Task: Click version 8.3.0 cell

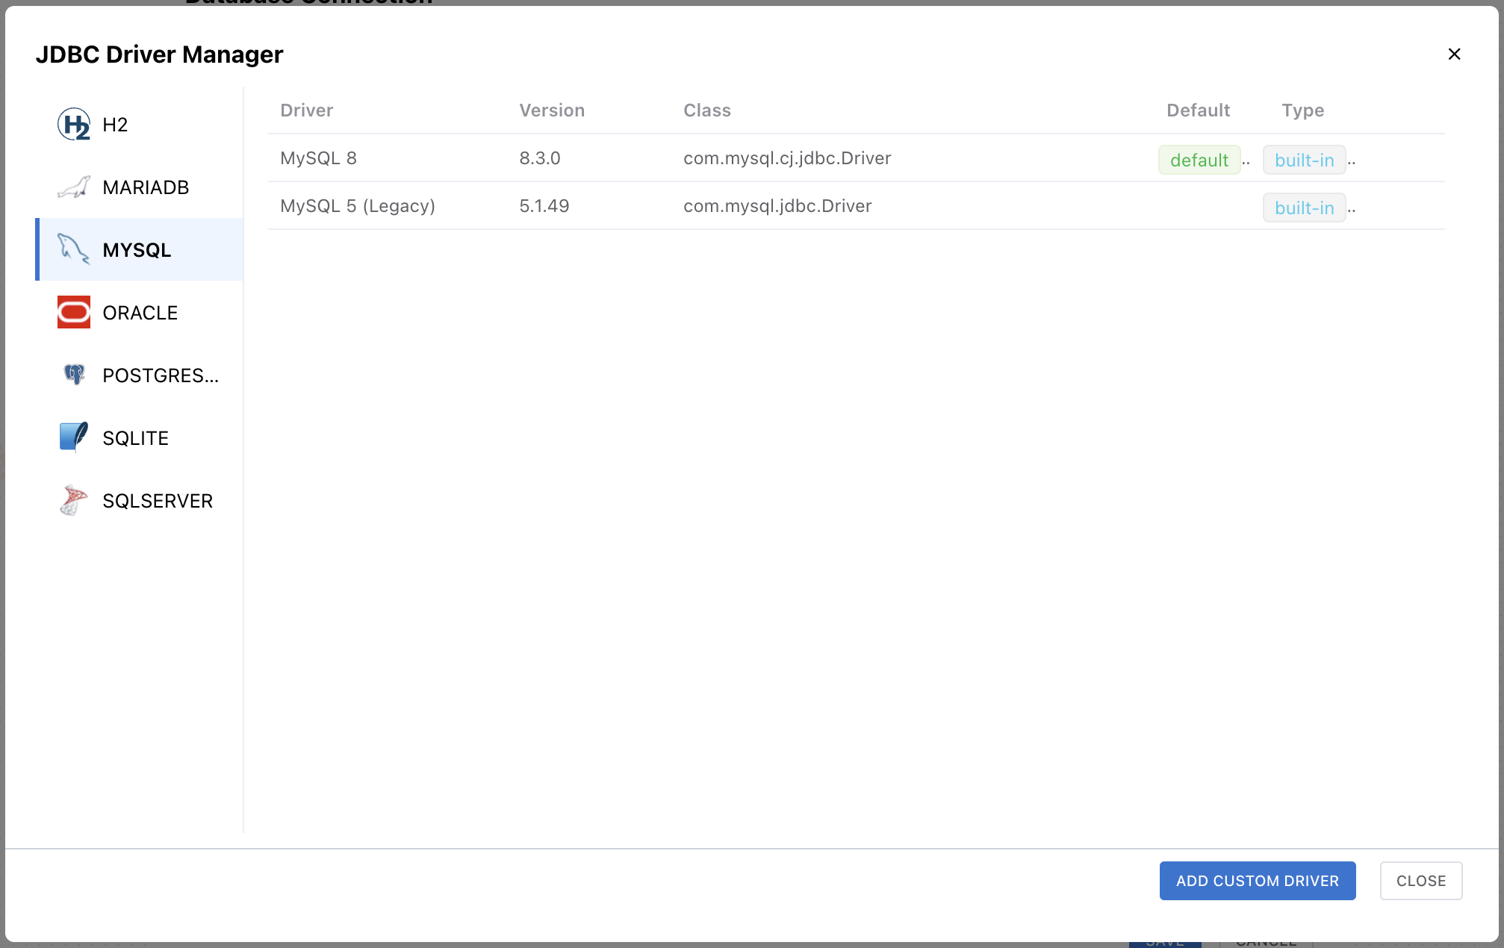Action: [x=540, y=158]
